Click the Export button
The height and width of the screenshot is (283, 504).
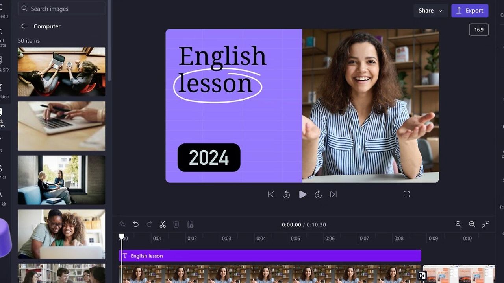coord(470,11)
